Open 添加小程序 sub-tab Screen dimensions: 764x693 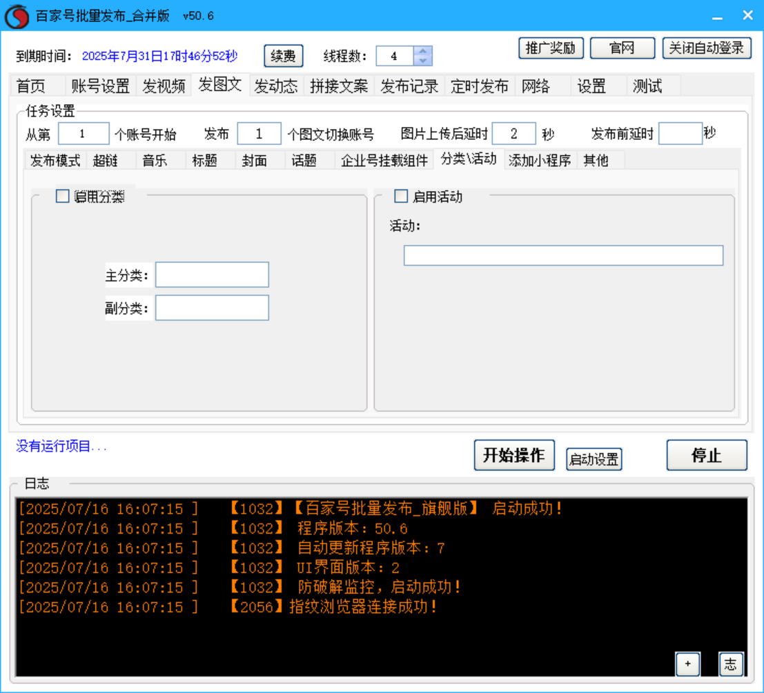click(x=540, y=160)
